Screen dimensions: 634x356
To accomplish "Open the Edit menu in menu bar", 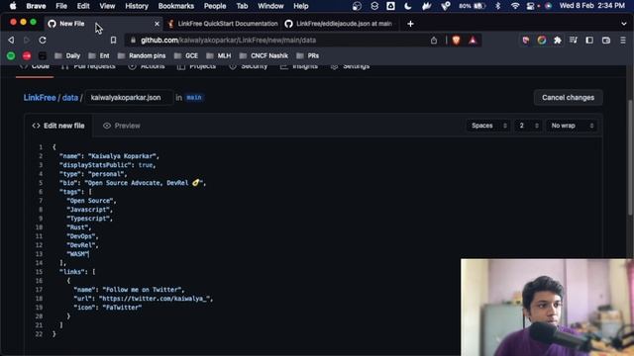I will (83, 6).
